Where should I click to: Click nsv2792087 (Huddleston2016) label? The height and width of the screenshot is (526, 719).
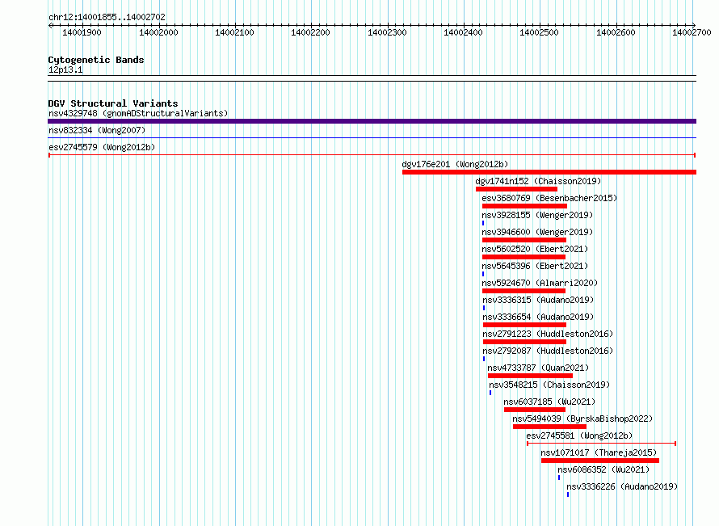coord(548,351)
